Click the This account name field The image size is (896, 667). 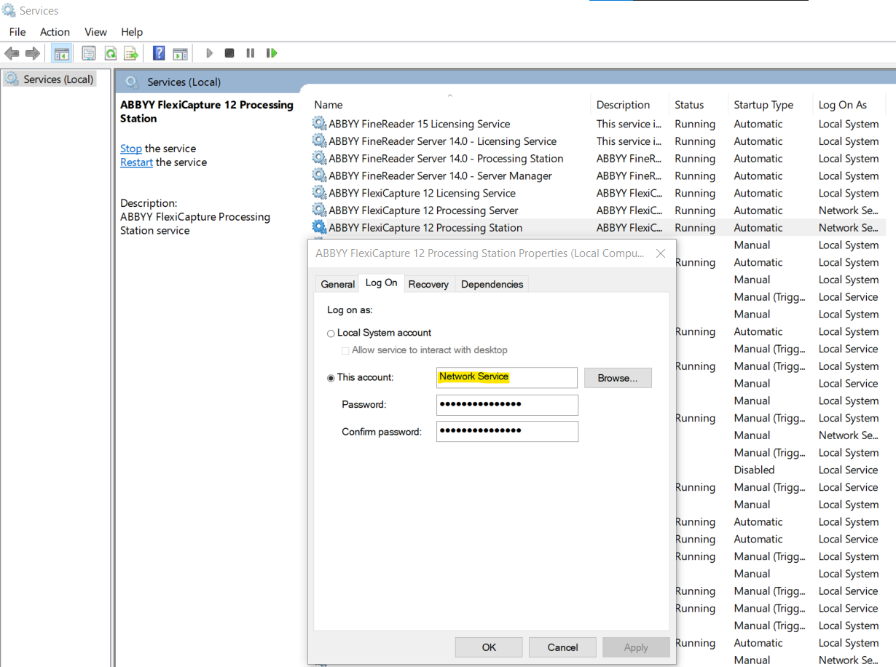coord(507,377)
